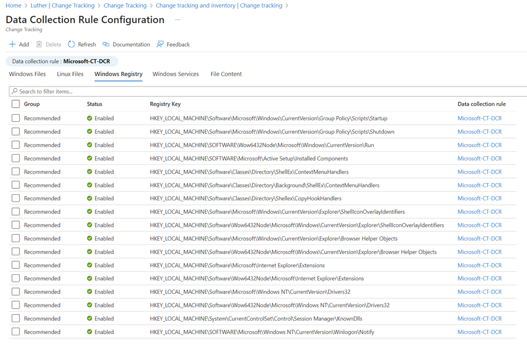The image size is (527, 362).
Task: Open Documentation link icon
Action: tap(106, 45)
